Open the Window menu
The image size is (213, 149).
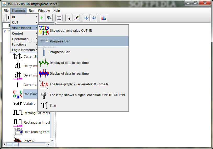click(x=44, y=10)
